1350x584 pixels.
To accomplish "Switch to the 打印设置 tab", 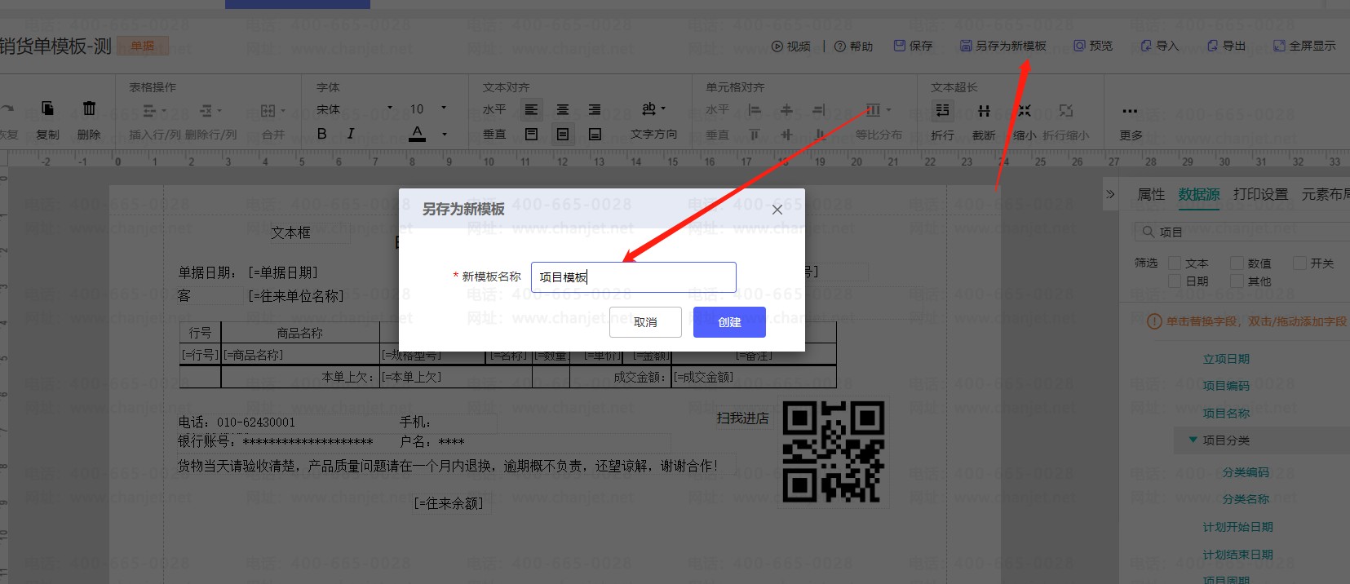I will click(1260, 194).
